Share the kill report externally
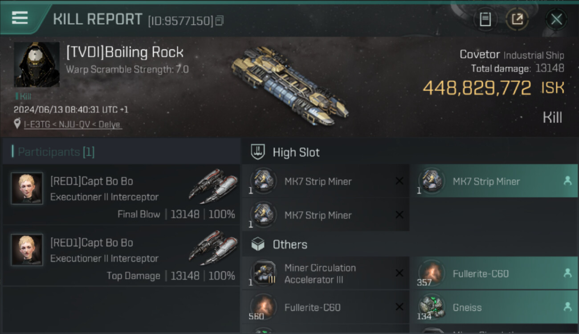 click(517, 19)
